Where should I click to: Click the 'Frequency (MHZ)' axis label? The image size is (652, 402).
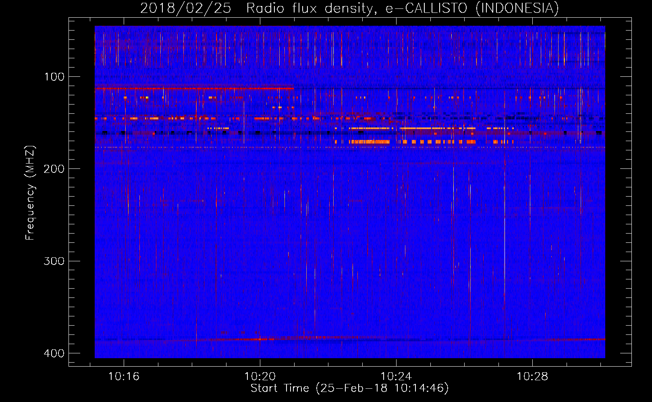[30, 193]
